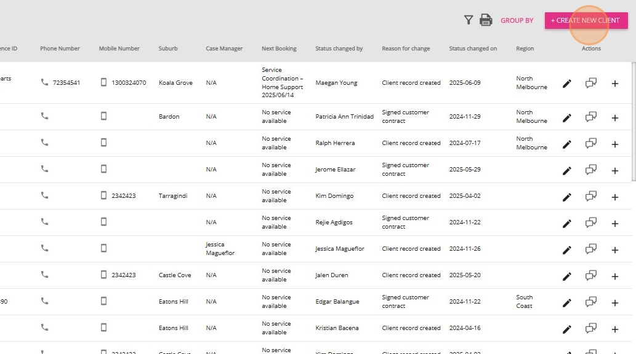Select the Koala Grove suburb cell
Viewport: 636px width, 354px height.
click(175, 82)
